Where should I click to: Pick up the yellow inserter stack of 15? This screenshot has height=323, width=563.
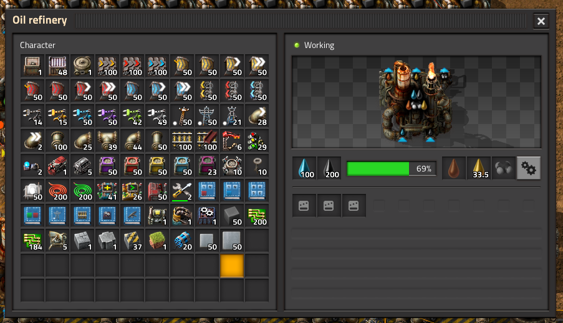pos(57,116)
